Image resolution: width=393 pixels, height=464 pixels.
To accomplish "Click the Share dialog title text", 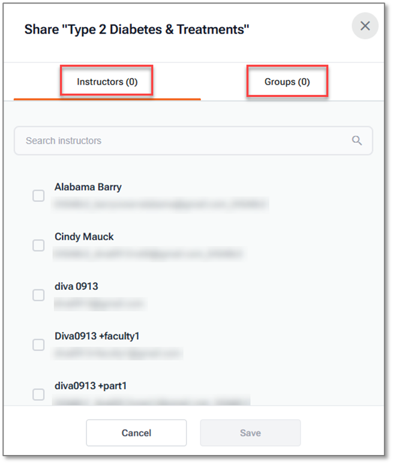I will (x=137, y=29).
